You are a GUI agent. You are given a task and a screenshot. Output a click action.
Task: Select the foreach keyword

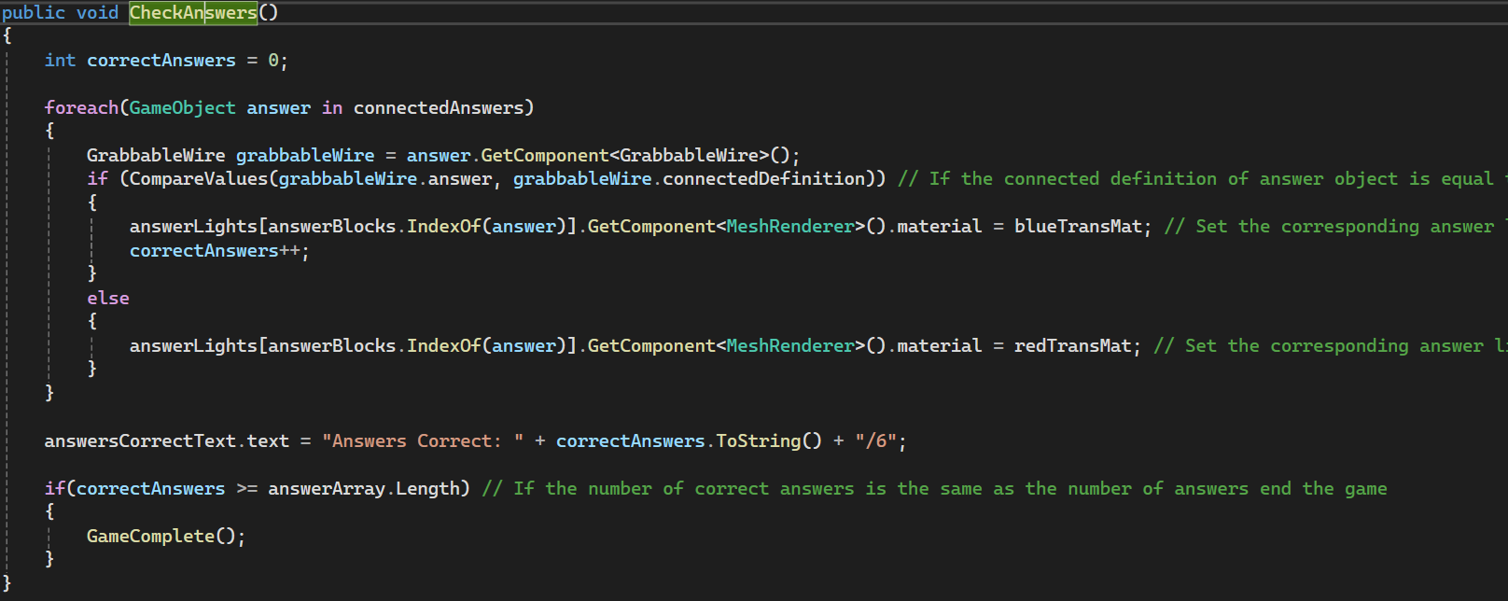(x=81, y=108)
